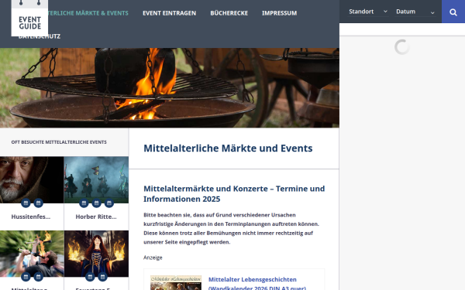Viewport: 465px width, 290px height.
Task: Click first calendar icon under Horber Ritter image
Action: (x=84, y=203)
